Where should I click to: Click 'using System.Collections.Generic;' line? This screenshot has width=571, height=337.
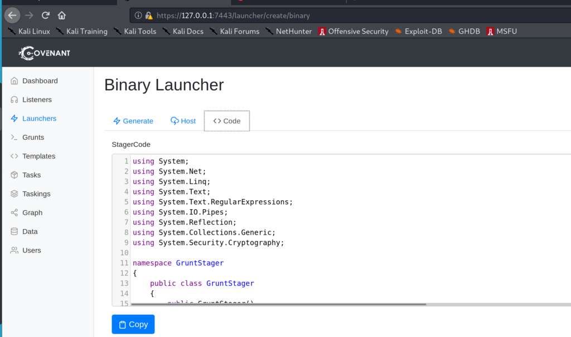204,232
